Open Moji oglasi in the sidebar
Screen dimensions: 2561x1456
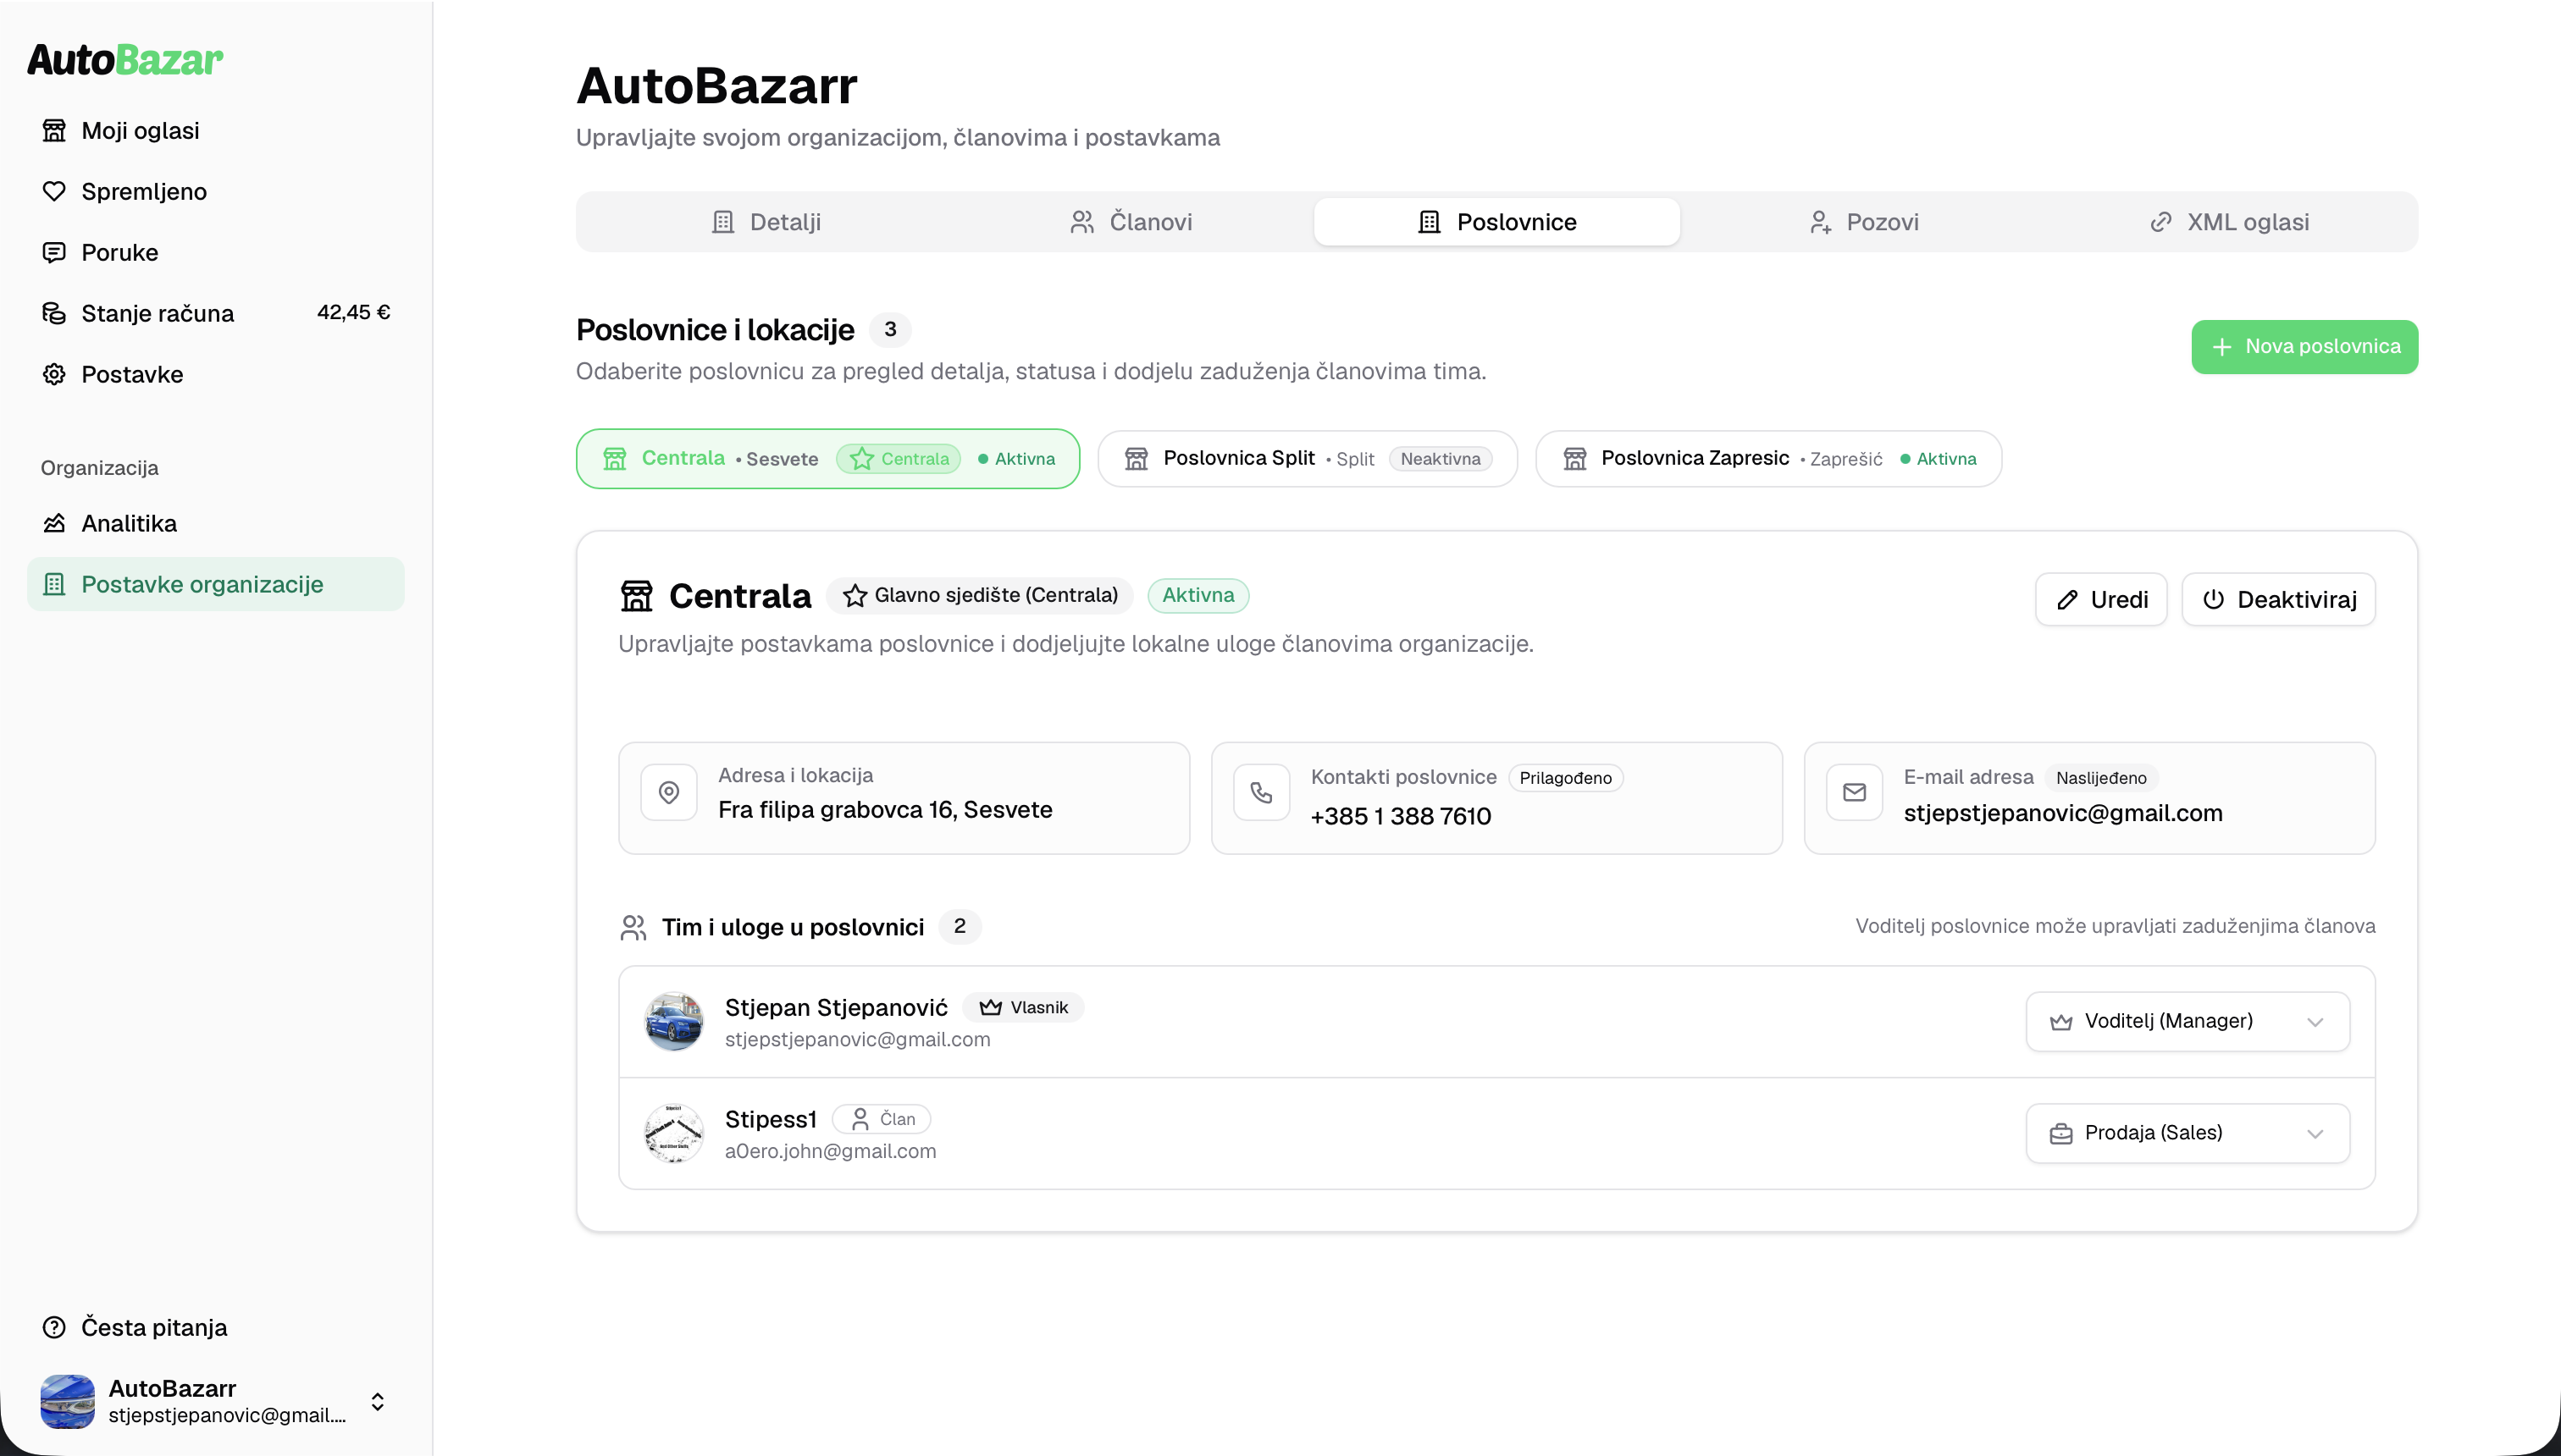(x=216, y=131)
